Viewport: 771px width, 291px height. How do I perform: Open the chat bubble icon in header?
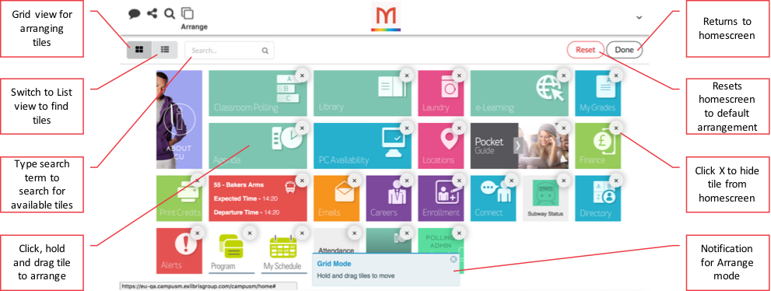(x=135, y=14)
